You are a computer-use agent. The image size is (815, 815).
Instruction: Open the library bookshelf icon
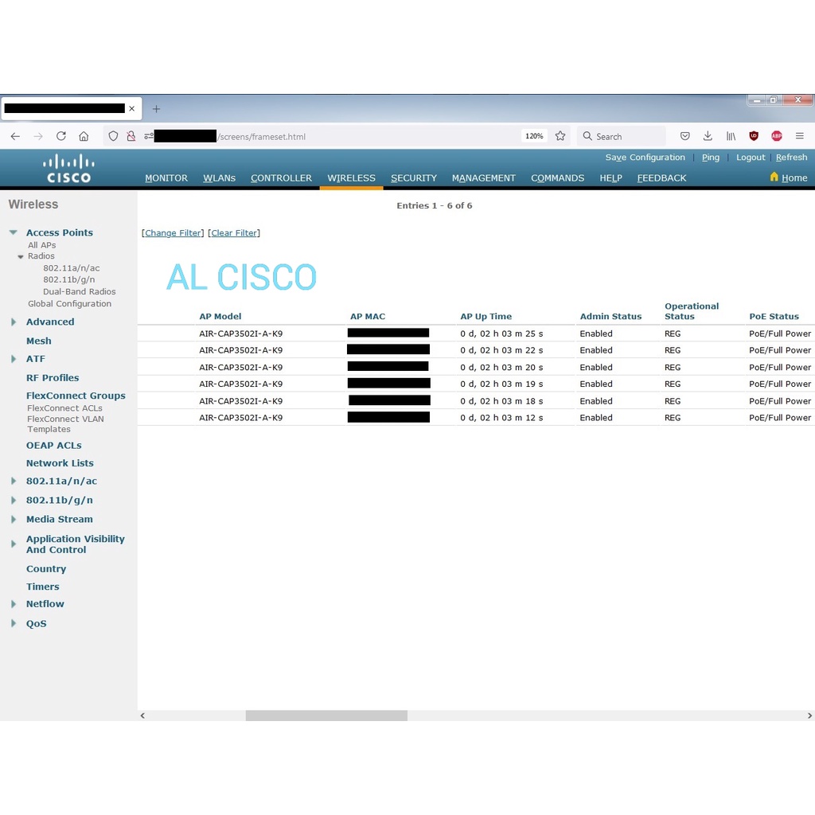(x=731, y=136)
